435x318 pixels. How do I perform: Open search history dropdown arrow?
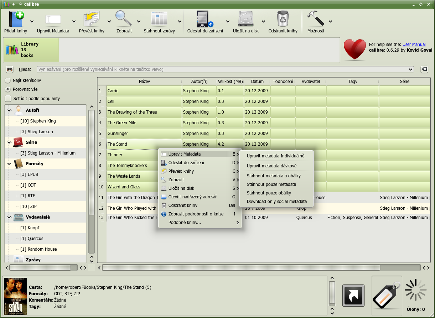(x=411, y=69)
